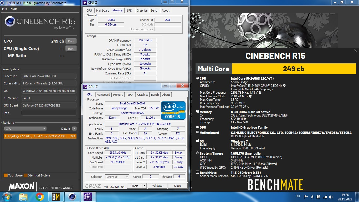Switch to CPU-Z taskbar icon
The image size is (359, 202).
(x=88, y=197)
